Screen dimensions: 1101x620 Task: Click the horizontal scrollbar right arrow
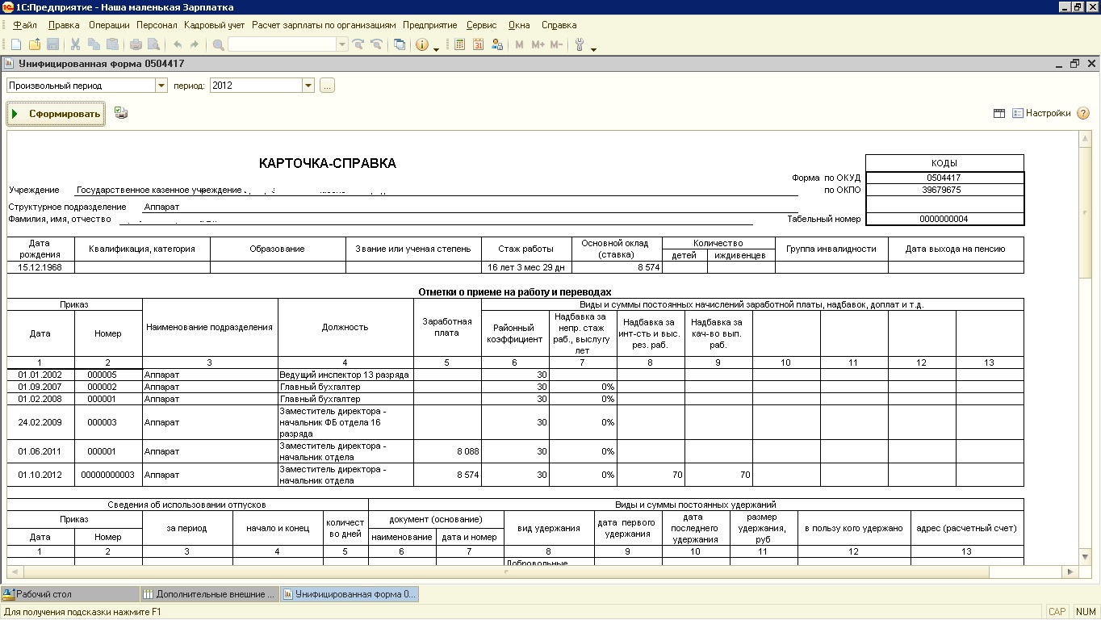coord(1071,572)
